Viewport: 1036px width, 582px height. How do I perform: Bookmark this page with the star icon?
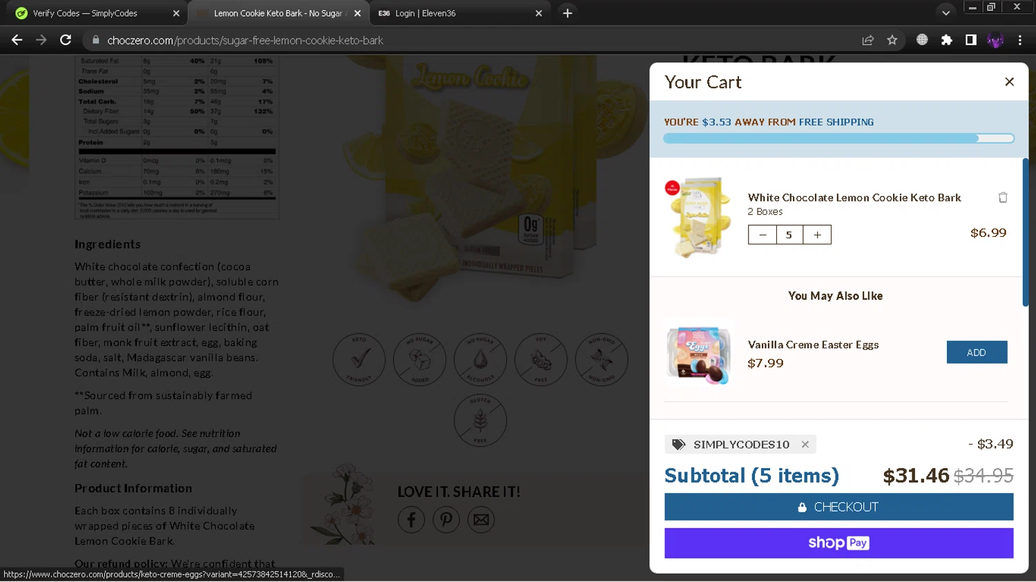coord(892,40)
